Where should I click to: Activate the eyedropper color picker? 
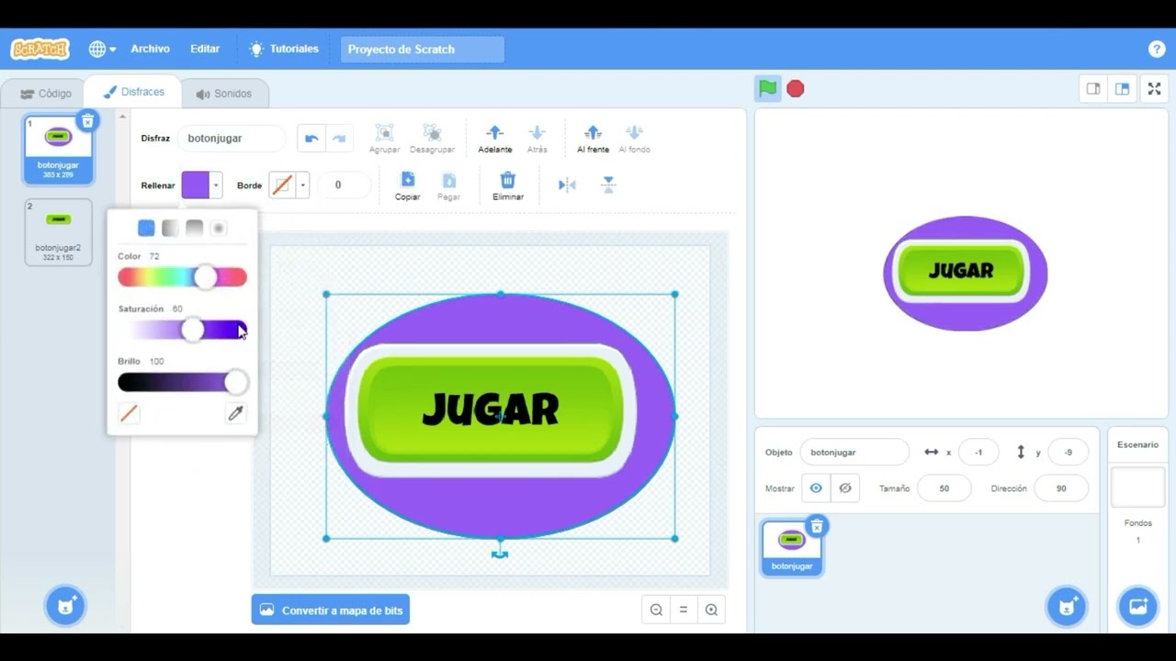[235, 414]
